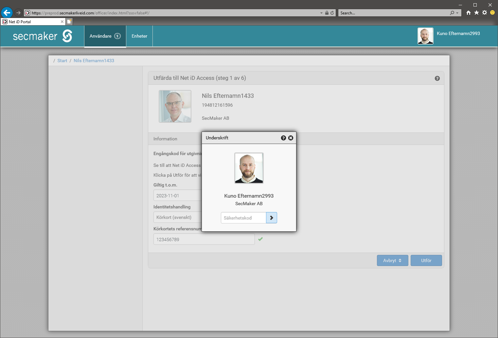The height and width of the screenshot is (338, 498).
Task: Click the browser forward arrow button
Action: point(18,13)
